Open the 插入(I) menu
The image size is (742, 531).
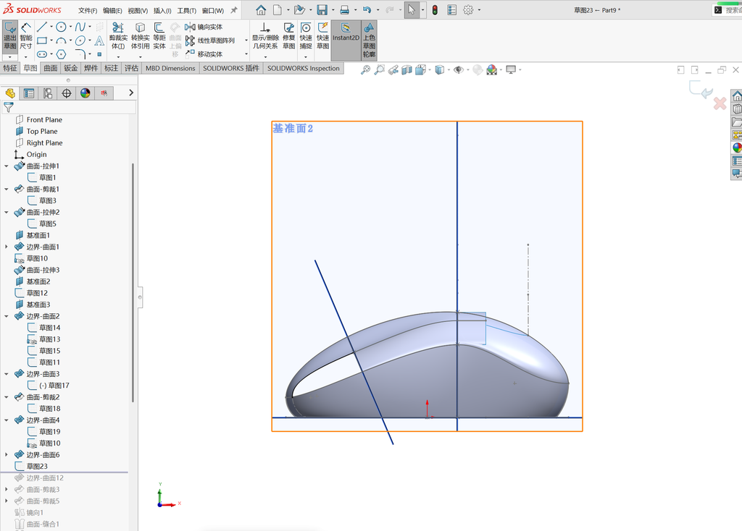click(x=162, y=10)
